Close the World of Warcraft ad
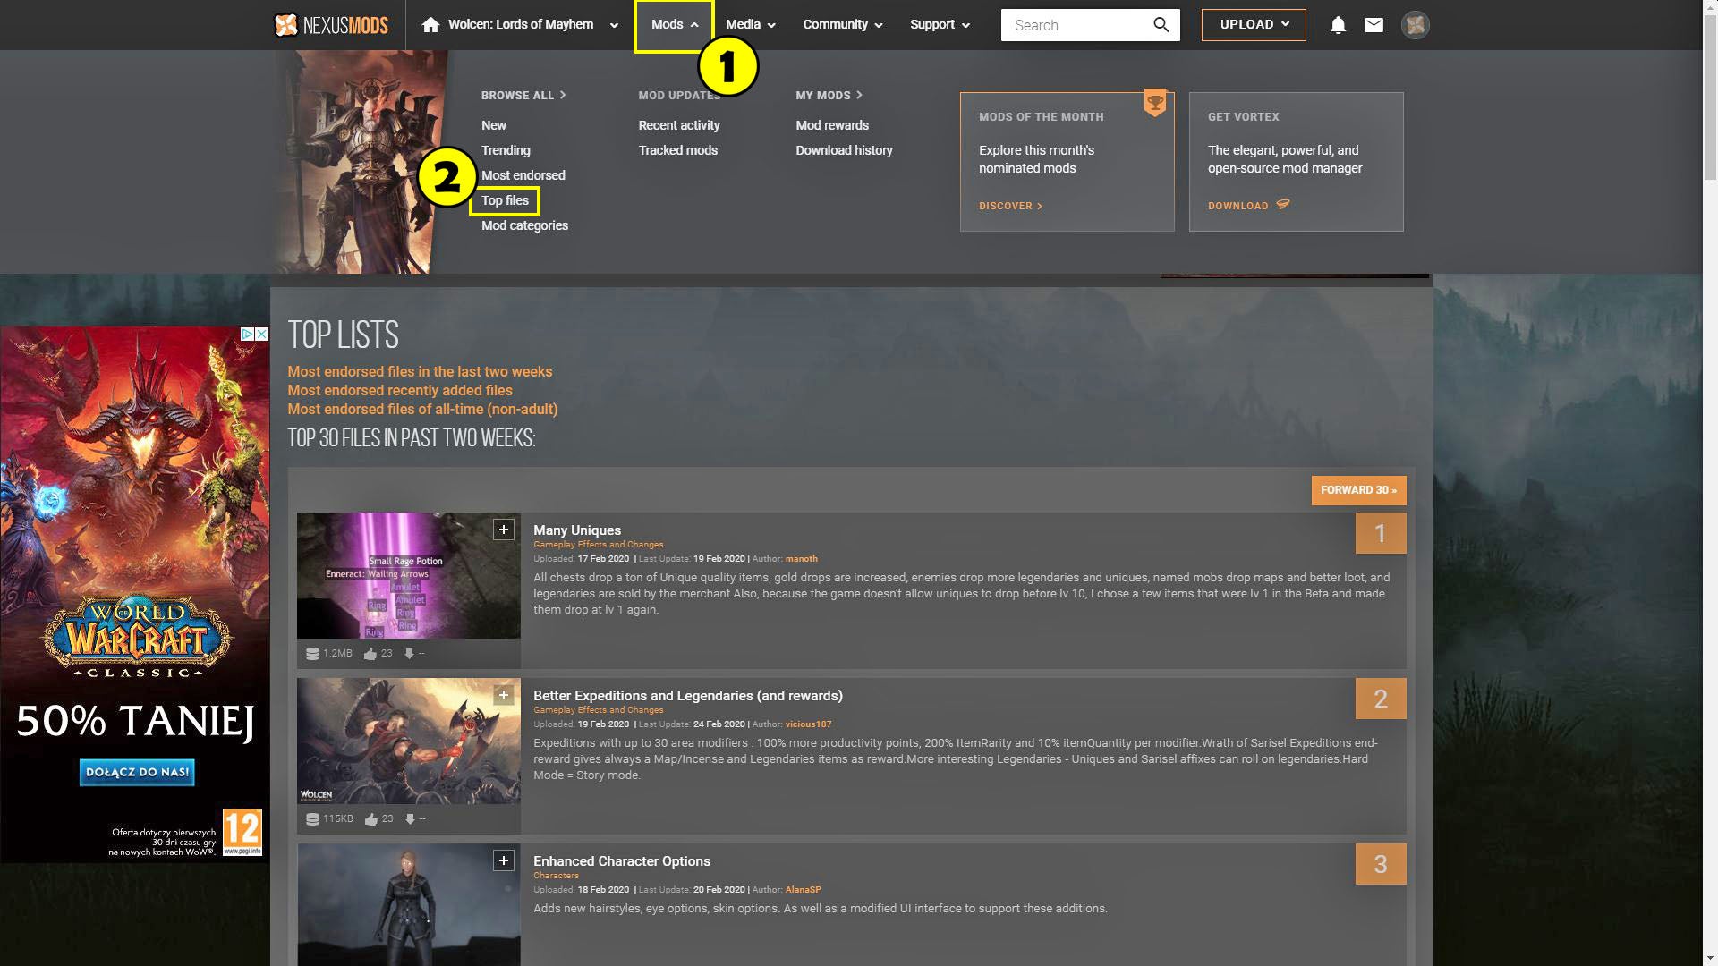The height and width of the screenshot is (966, 1718). click(x=261, y=334)
